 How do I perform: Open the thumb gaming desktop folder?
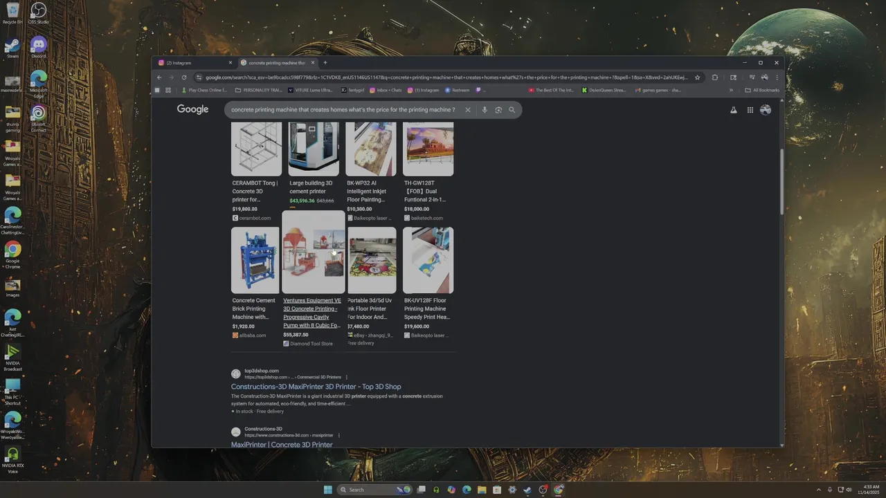(x=12, y=118)
